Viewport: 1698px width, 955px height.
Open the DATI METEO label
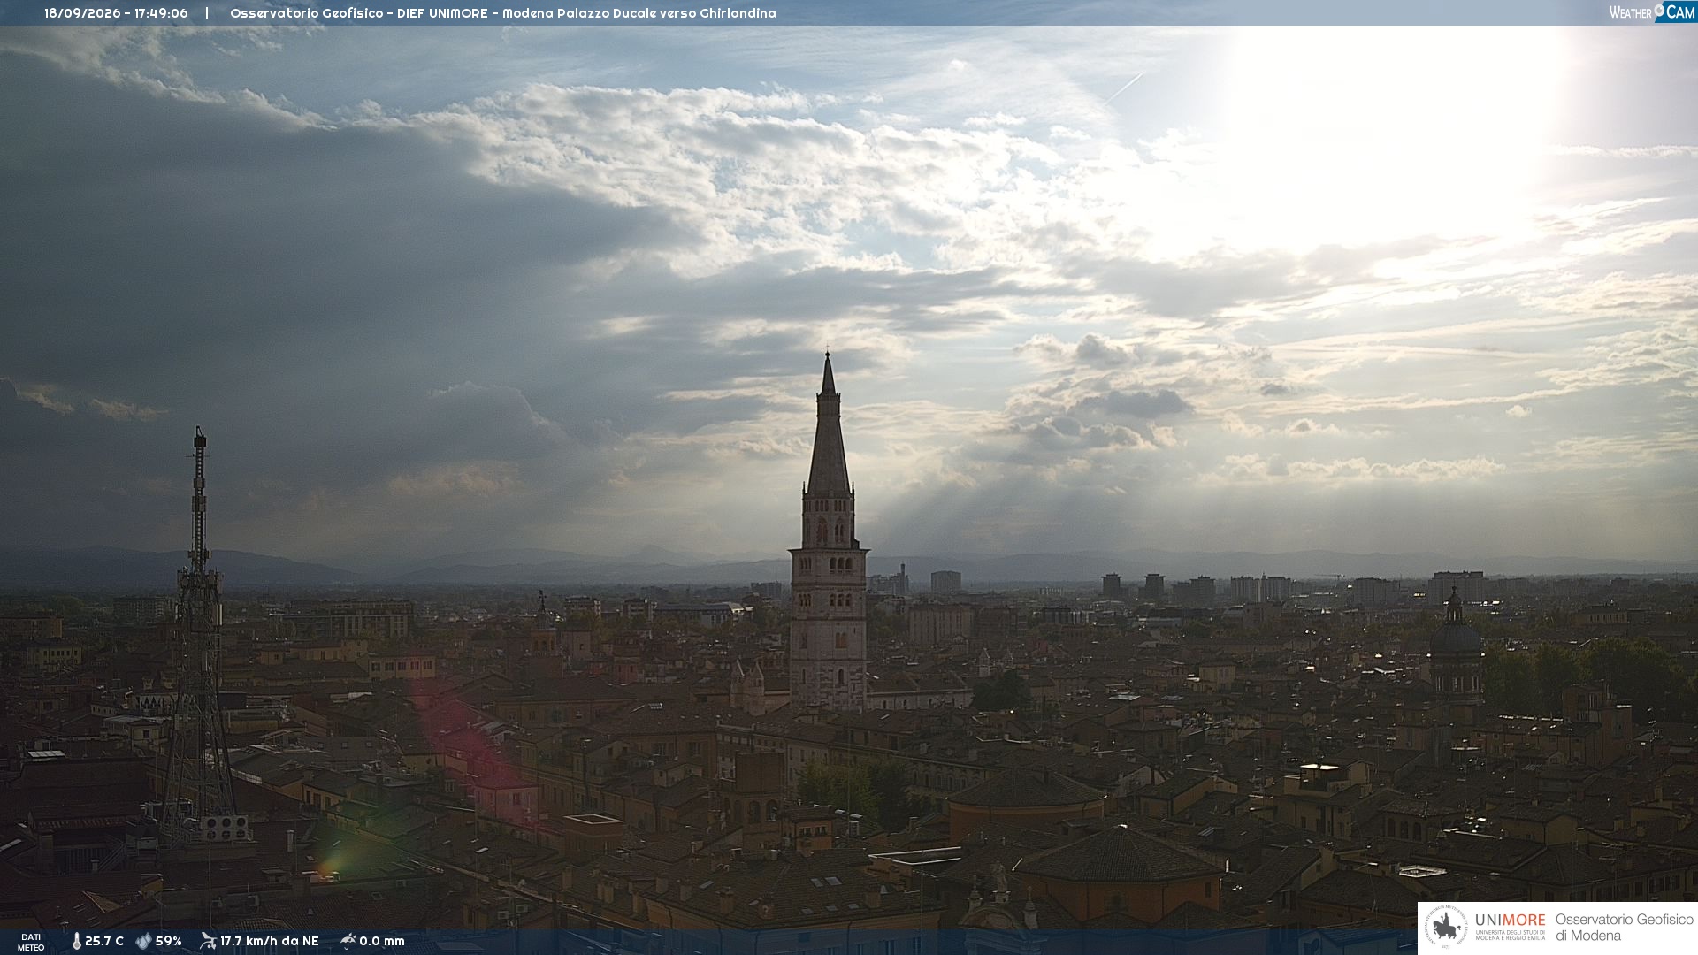[31, 942]
